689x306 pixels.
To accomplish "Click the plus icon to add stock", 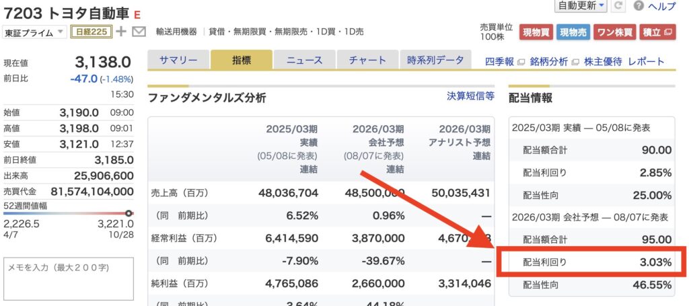I will click(x=121, y=32).
